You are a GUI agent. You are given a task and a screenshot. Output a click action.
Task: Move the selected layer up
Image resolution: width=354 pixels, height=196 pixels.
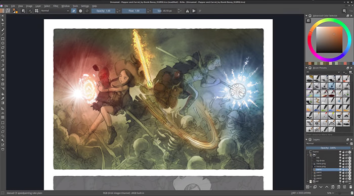[x=327, y=187]
